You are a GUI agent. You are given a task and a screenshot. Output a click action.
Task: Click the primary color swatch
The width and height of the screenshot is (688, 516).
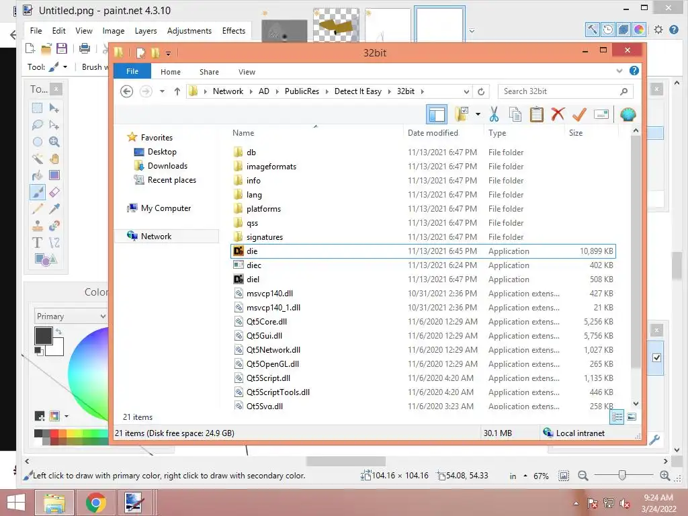pos(44,336)
